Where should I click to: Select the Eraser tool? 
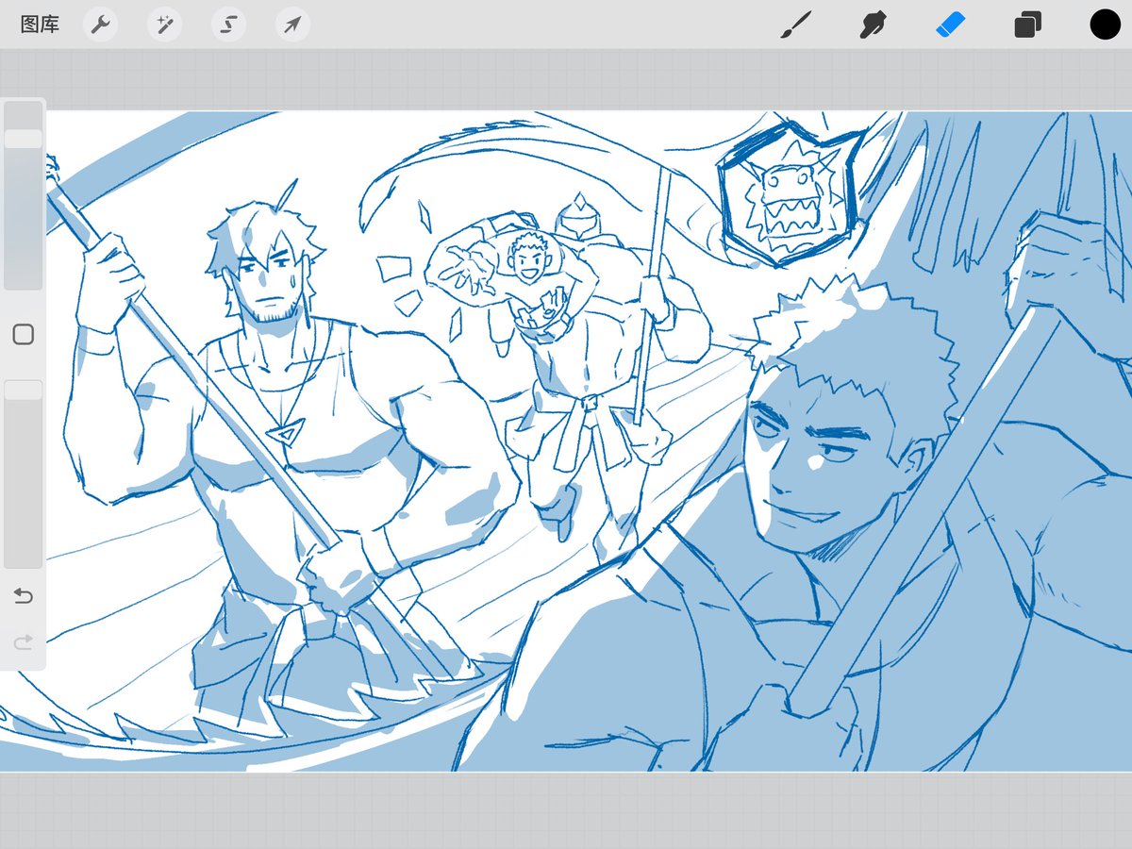pos(951,25)
